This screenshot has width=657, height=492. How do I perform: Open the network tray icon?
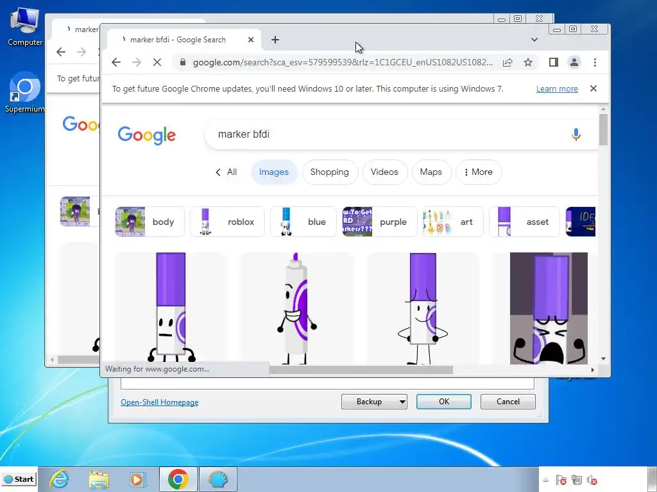pyautogui.click(x=577, y=480)
